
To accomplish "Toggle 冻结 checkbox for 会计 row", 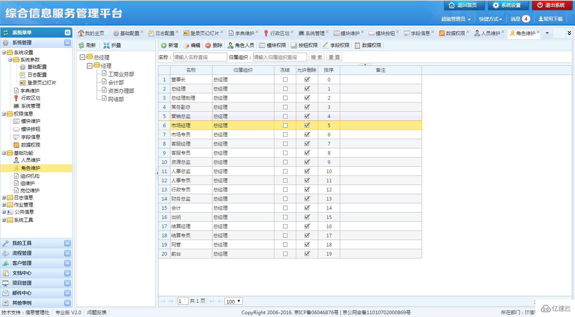I will pos(285,208).
